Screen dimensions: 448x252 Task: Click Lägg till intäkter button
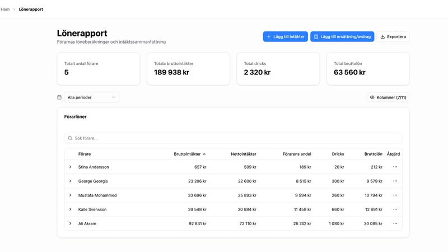pyautogui.click(x=286, y=36)
